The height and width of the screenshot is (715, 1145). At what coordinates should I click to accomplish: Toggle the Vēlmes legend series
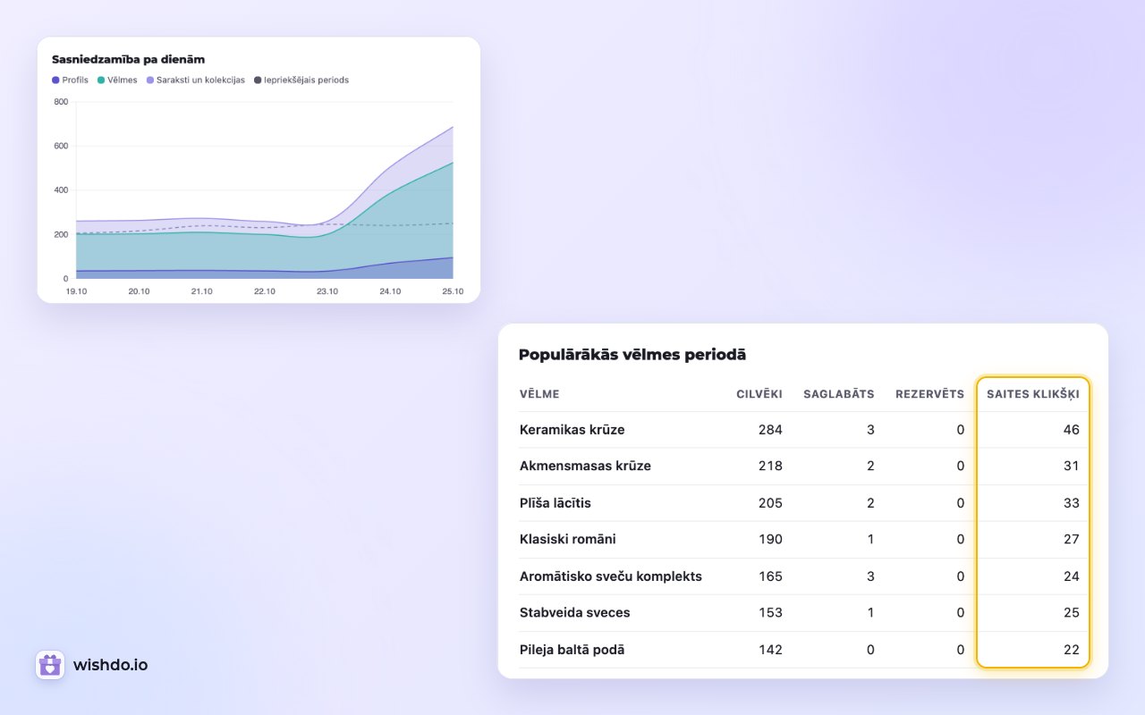click(117, 80)
